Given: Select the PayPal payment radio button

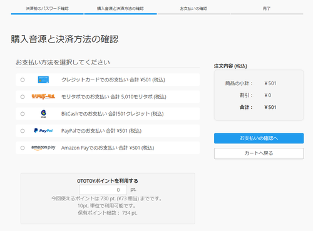Looking at the screenshot, I should 23,131.
